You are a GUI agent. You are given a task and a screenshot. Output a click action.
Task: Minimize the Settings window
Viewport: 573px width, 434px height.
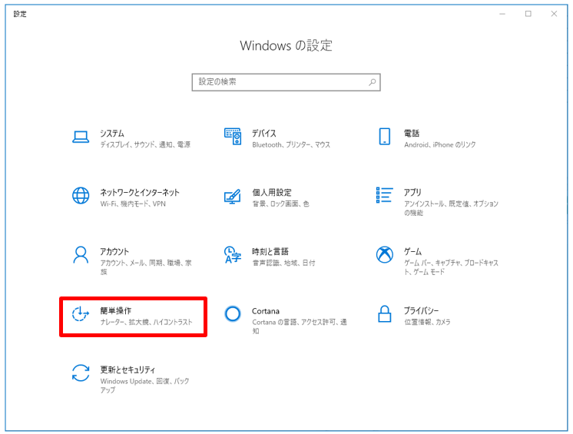coord(502,14)
